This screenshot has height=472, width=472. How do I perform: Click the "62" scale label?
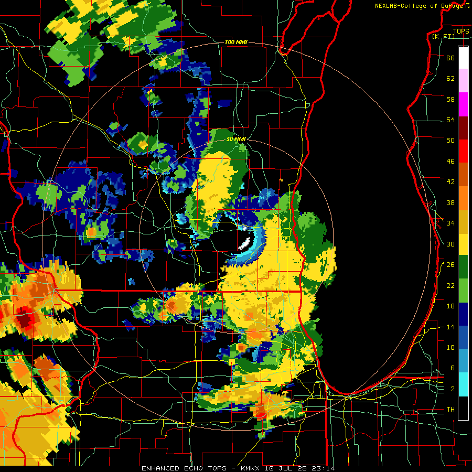tap(450, 79)
